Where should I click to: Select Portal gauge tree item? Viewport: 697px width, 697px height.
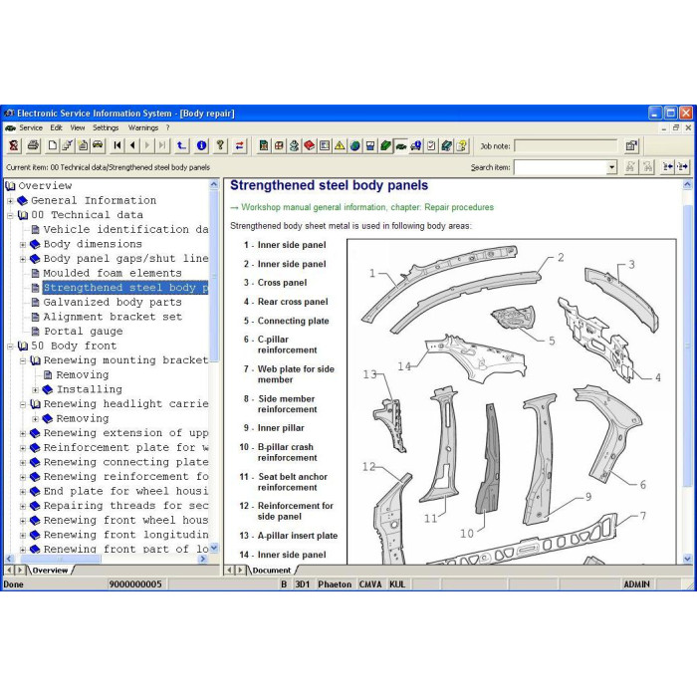[83, 332]
